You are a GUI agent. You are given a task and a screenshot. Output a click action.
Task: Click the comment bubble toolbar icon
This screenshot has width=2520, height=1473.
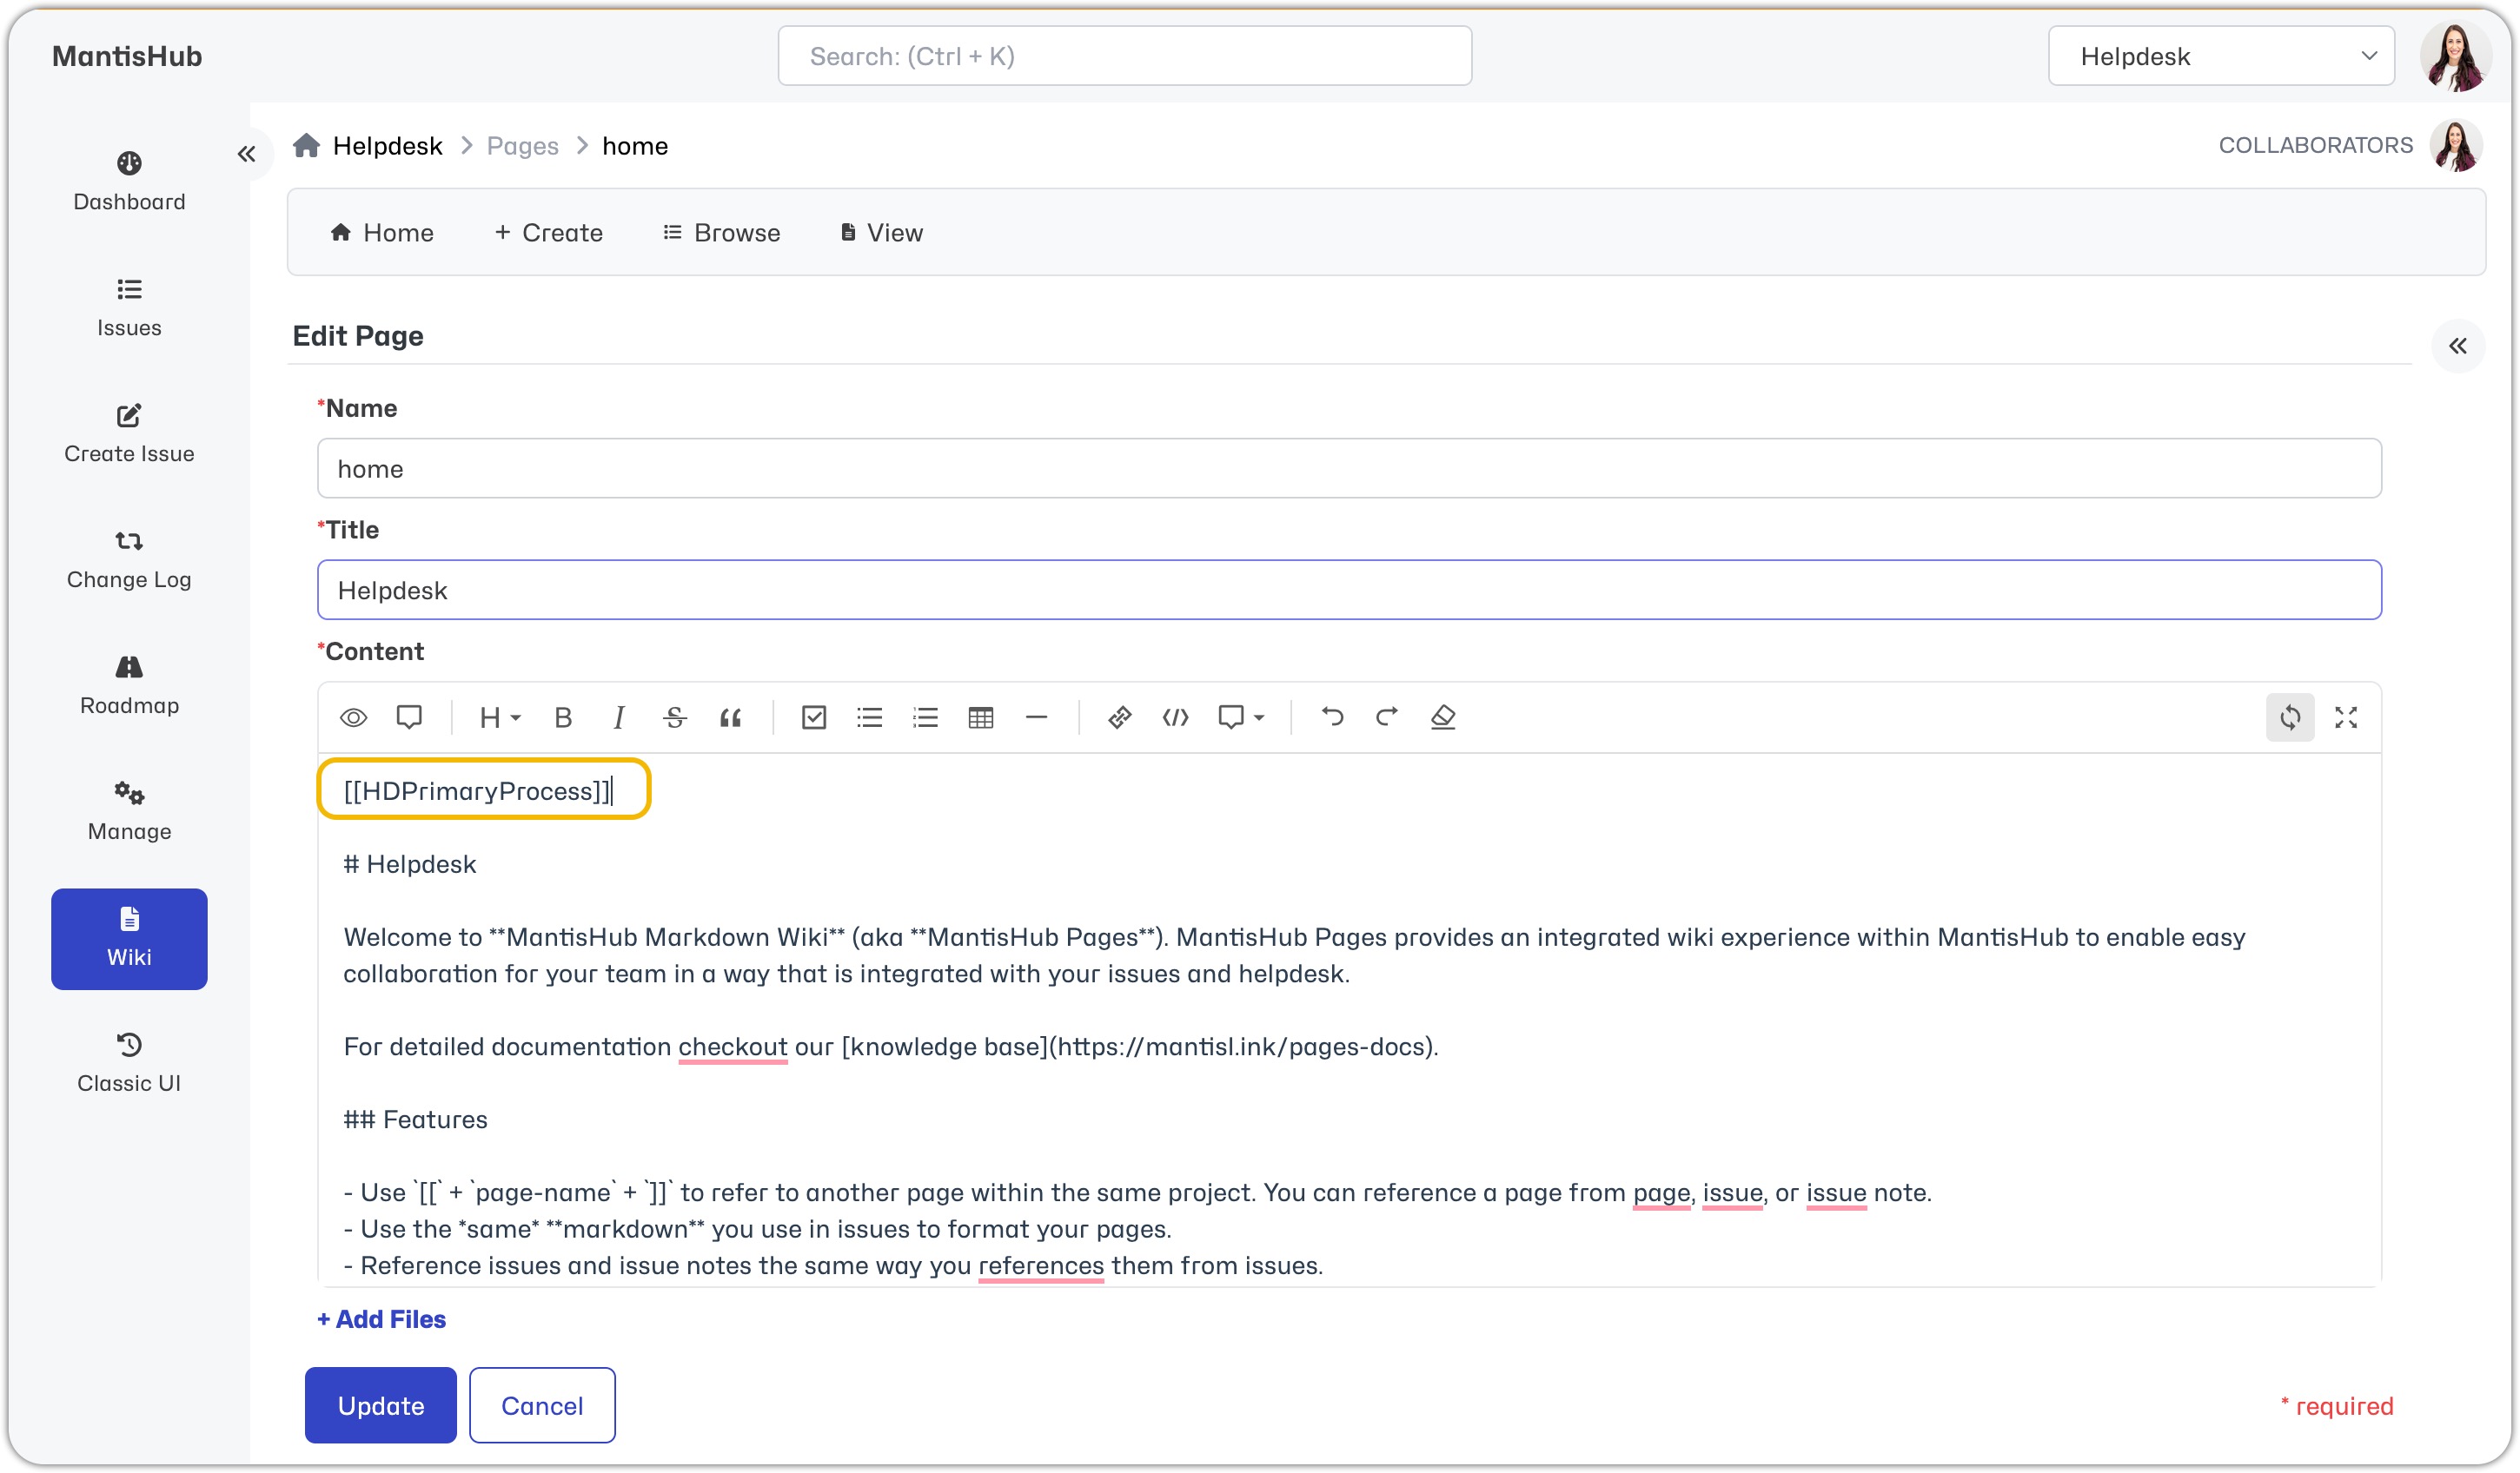point(409,717)
